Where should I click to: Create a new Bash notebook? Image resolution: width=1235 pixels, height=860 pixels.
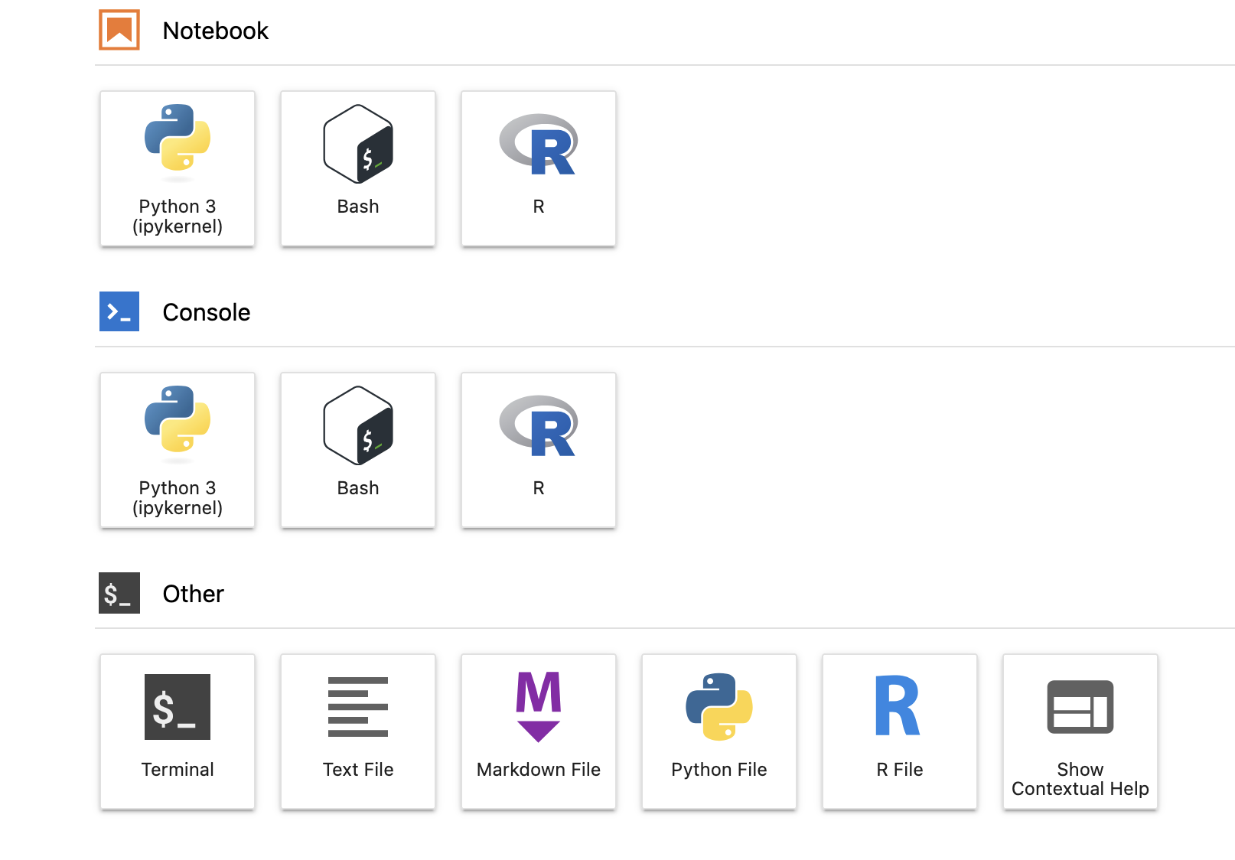click(x=358, y=168)
